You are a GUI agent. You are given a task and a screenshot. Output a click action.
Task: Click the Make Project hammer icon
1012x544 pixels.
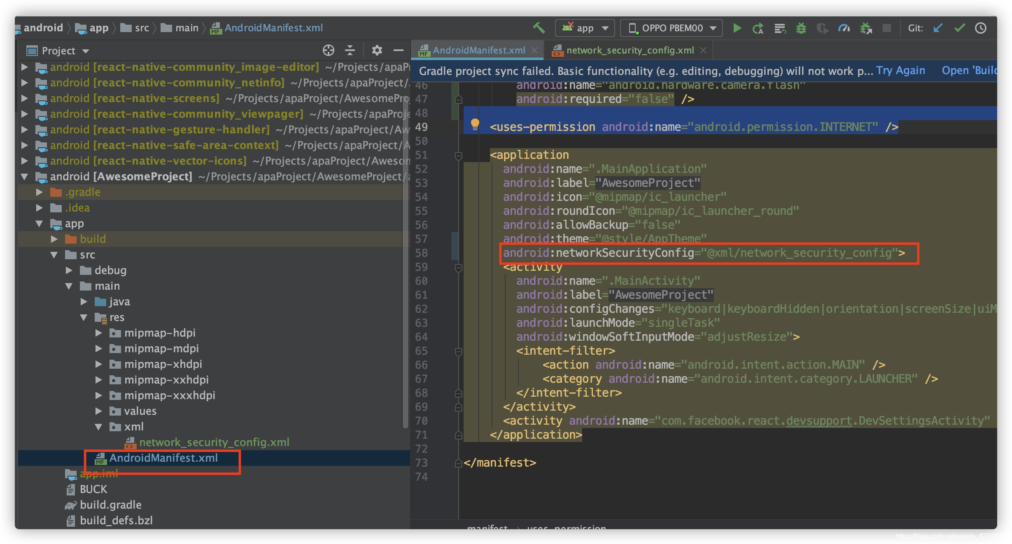[x=539, y=28]
